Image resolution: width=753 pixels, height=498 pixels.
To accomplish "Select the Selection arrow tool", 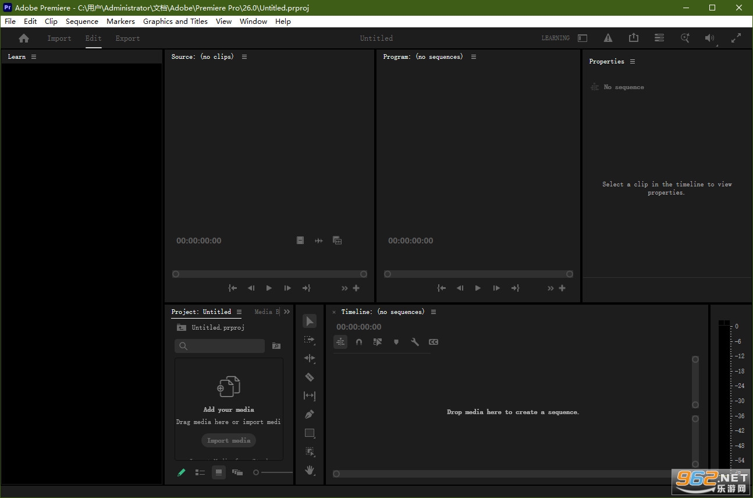I will pyautogui.click(x=310, y=322).
